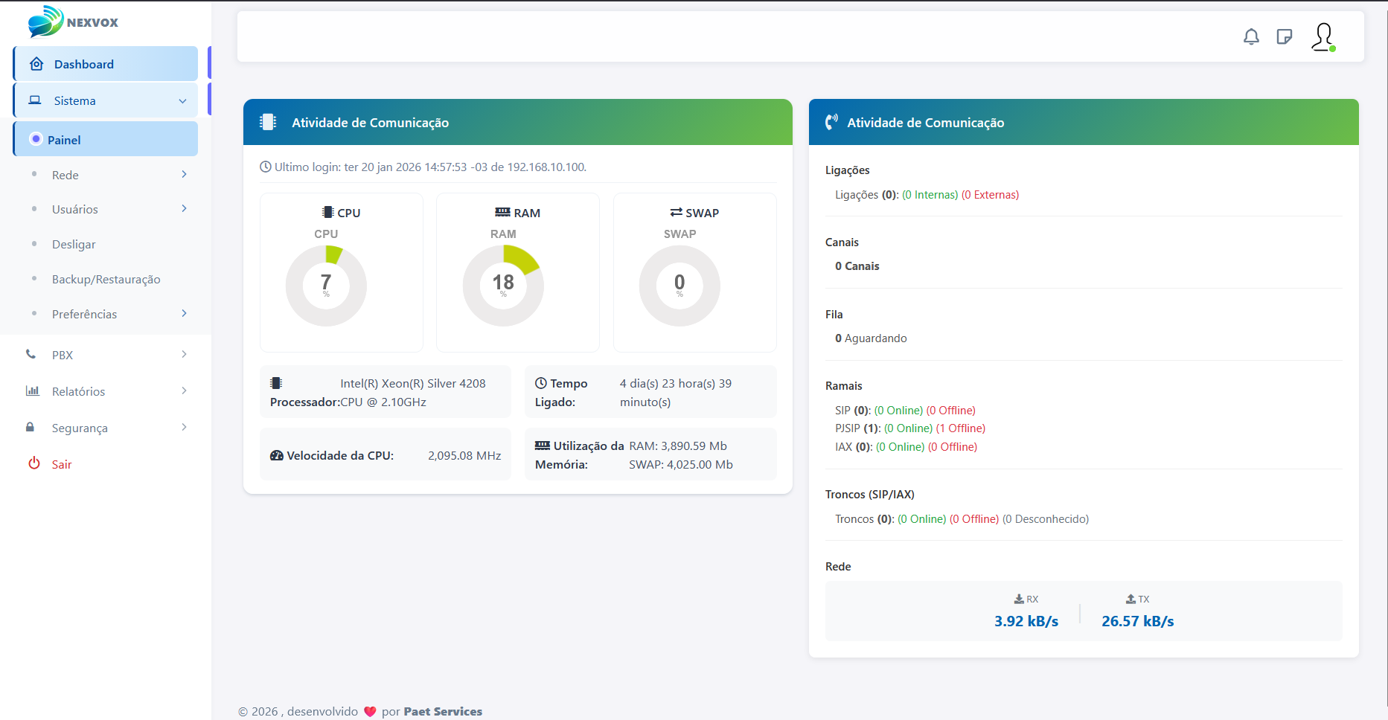
Task: Click the clock icon next to Tempo Ligado
Action: 541,383
